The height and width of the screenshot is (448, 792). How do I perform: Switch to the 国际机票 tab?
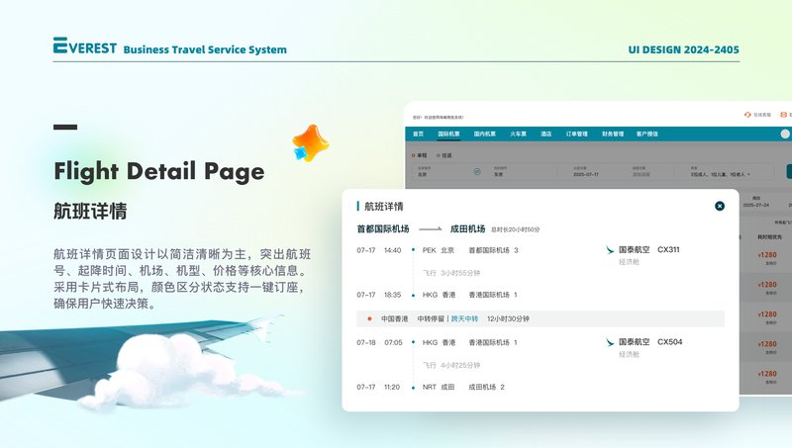[x=448, y=134]
